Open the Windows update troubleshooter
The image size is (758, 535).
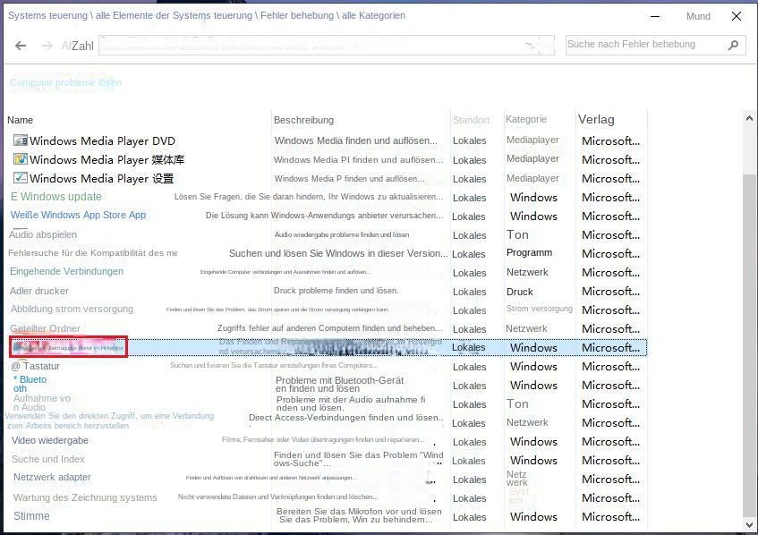[55, 197]
